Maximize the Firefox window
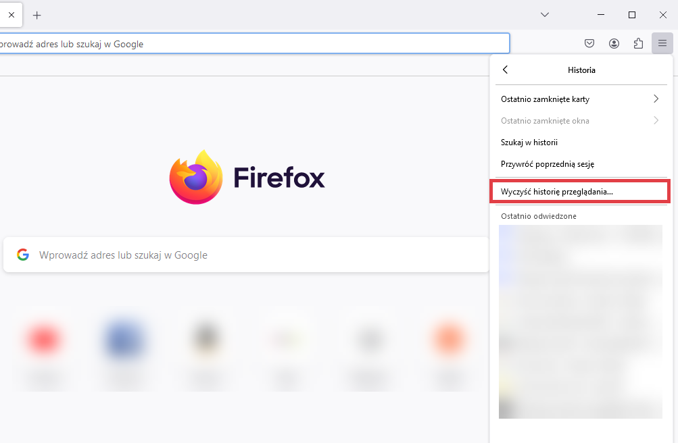 [x=632, y=15]
